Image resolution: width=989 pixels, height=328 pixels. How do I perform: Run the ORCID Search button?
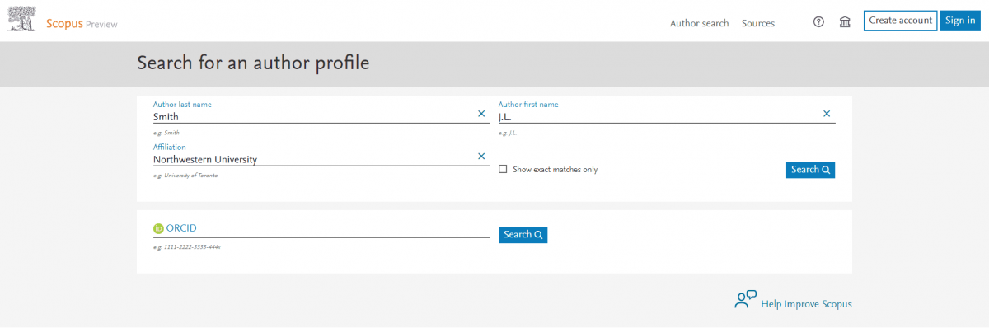coord(523,235)
